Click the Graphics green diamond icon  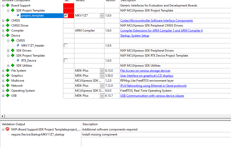8,76
